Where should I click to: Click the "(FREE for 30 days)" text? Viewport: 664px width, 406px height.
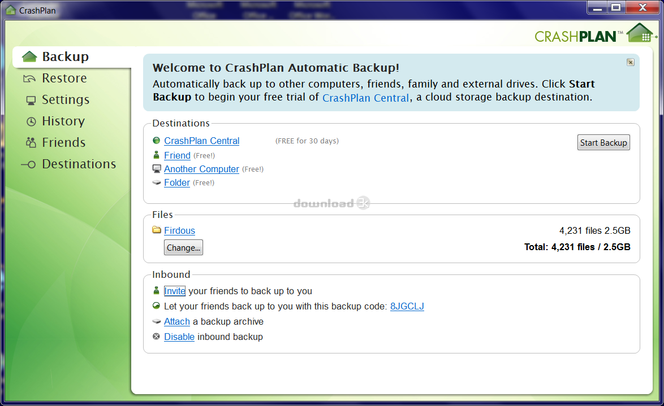[x=307, y=141]
